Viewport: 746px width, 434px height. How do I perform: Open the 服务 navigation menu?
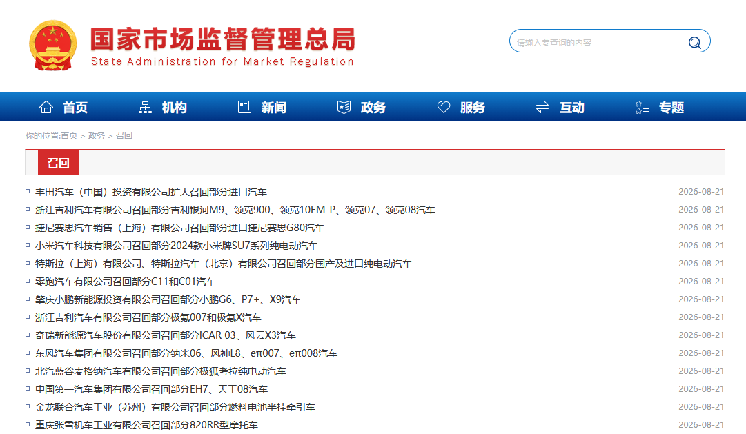point(473,108)
